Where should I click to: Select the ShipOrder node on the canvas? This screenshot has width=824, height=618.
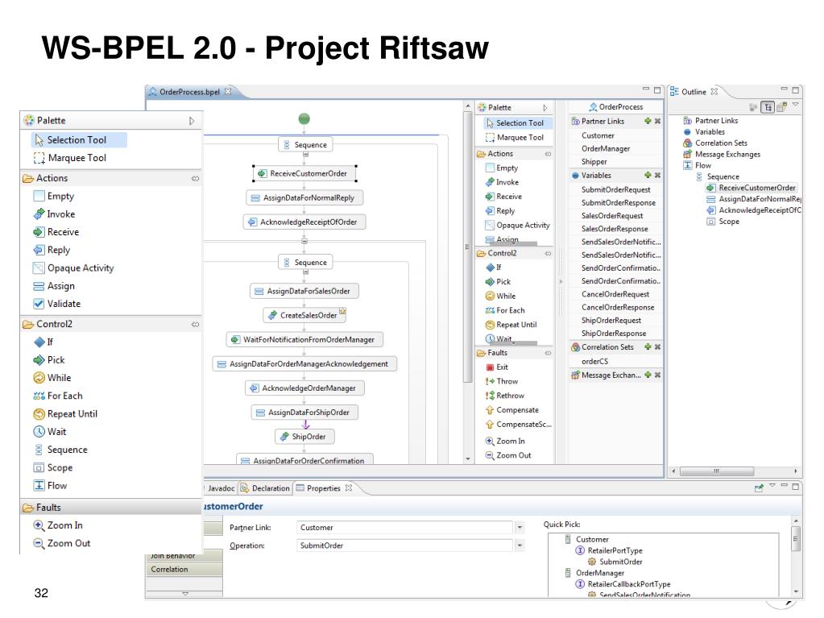point(304,437)
